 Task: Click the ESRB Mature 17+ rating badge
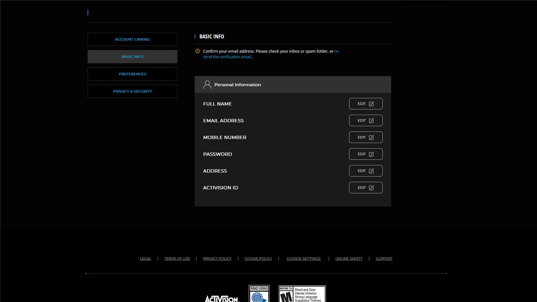(x=302, y=294)
